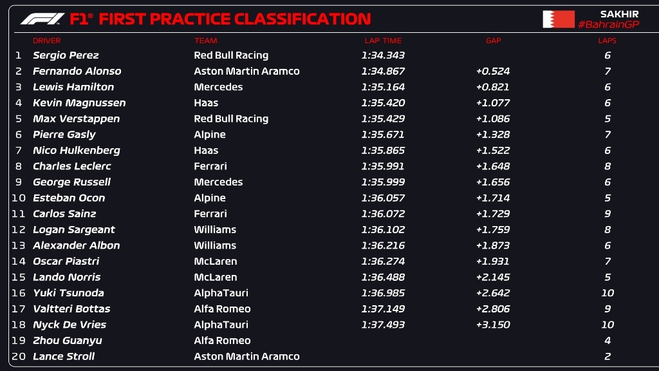Click Yuki Tsunoda's 1:36.985 lap time

coord(383,293)
